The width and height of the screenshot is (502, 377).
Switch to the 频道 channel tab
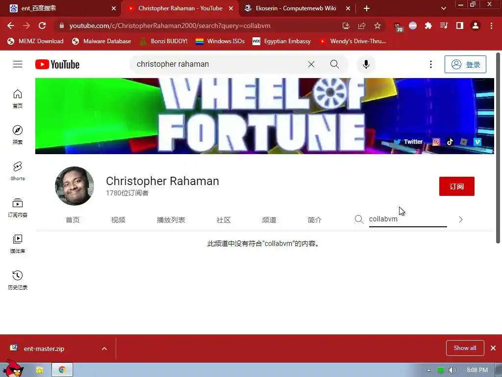(269, 220)
